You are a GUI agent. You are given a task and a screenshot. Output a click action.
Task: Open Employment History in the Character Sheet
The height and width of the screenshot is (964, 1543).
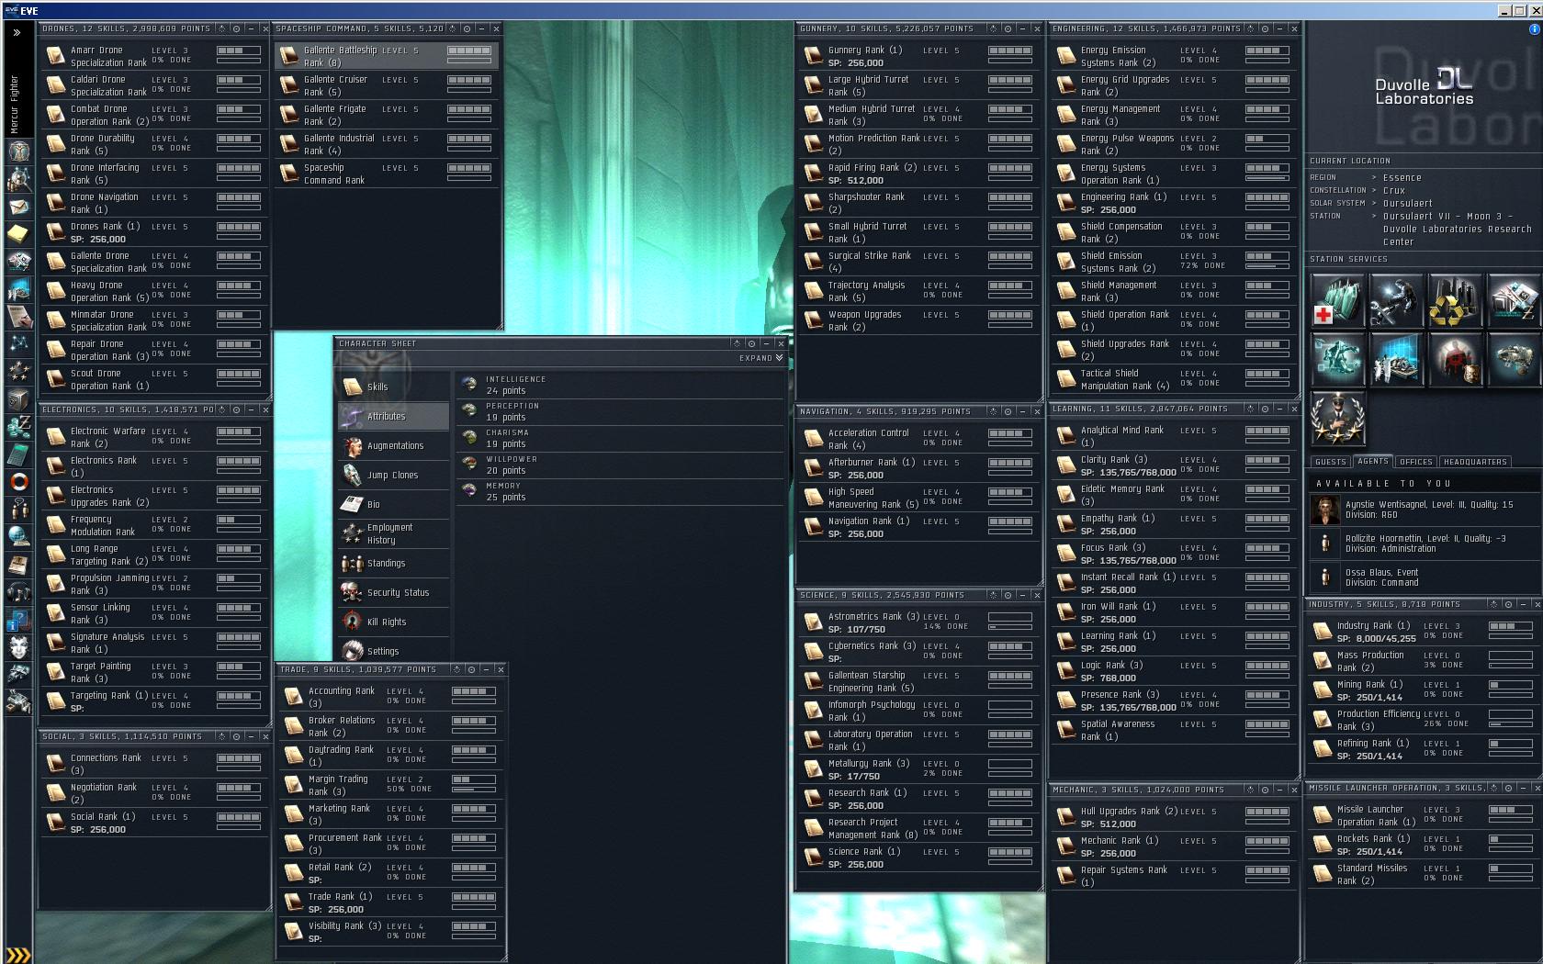click(x=393, y=533)
